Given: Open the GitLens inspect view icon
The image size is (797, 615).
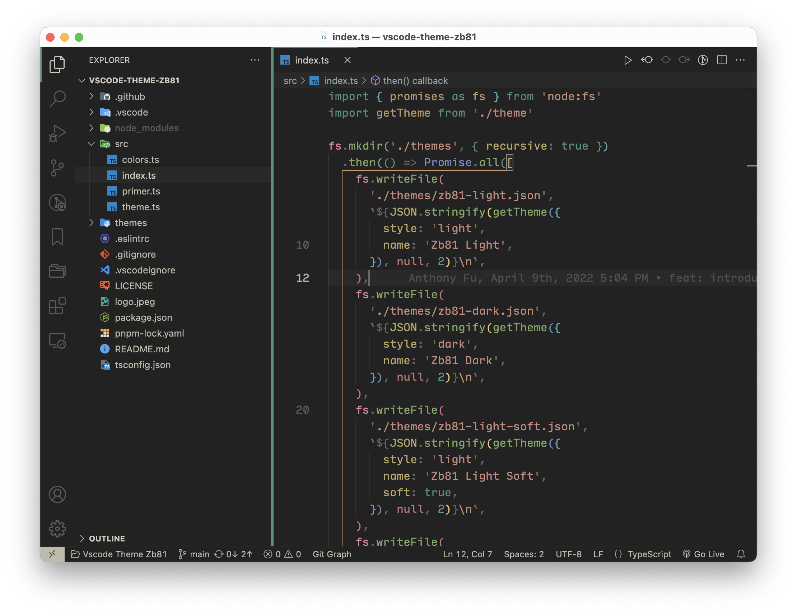Looking at the screenshot, I should [57, 203].
